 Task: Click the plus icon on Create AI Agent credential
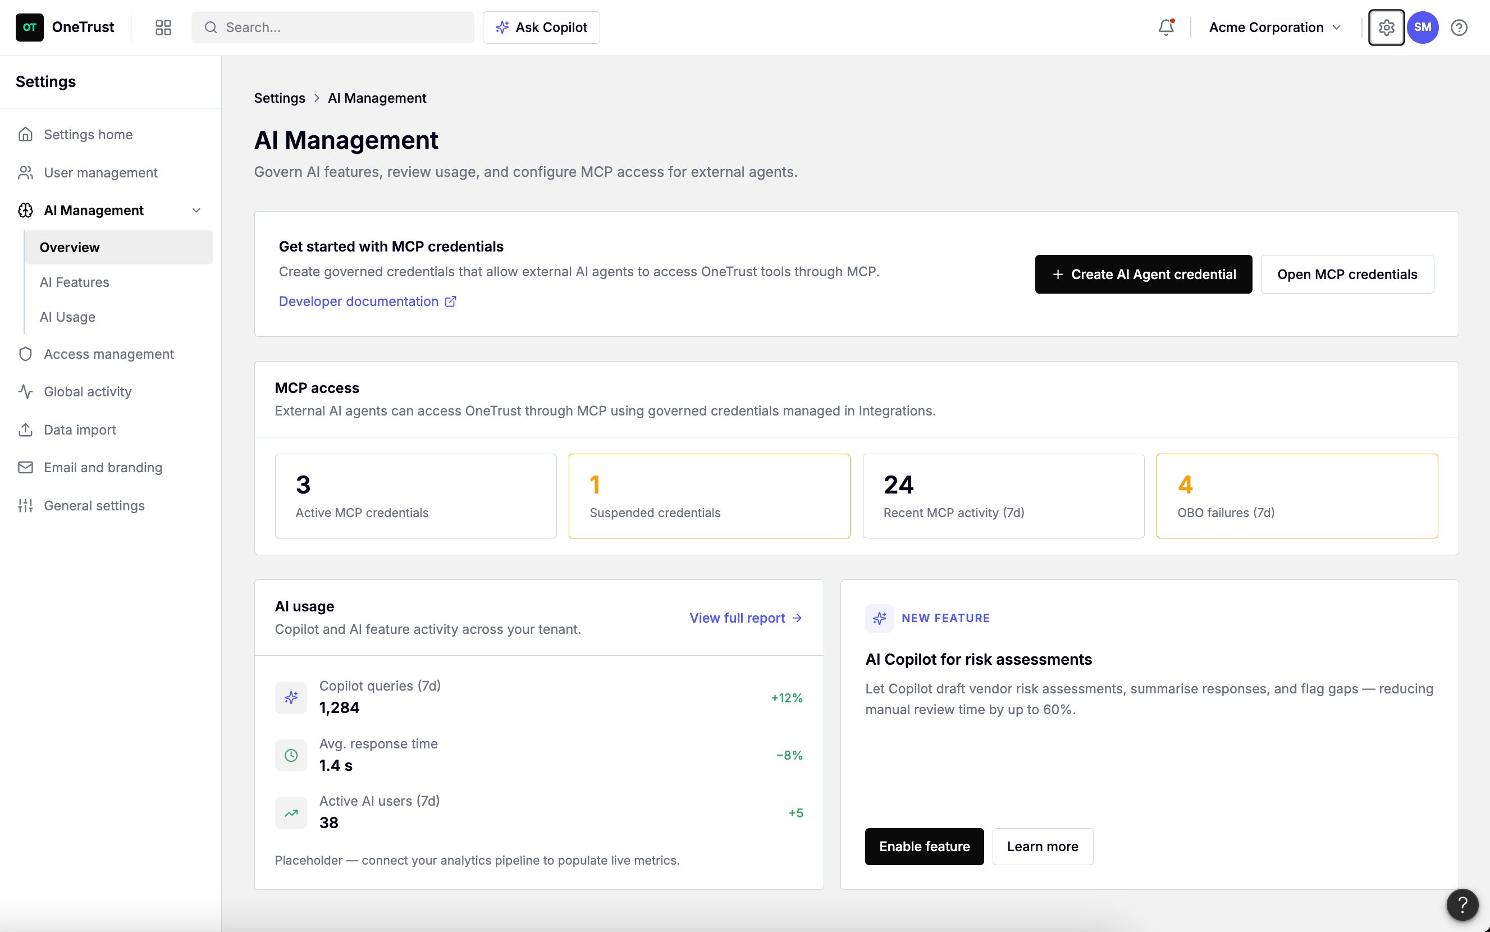coord(1058,275)
